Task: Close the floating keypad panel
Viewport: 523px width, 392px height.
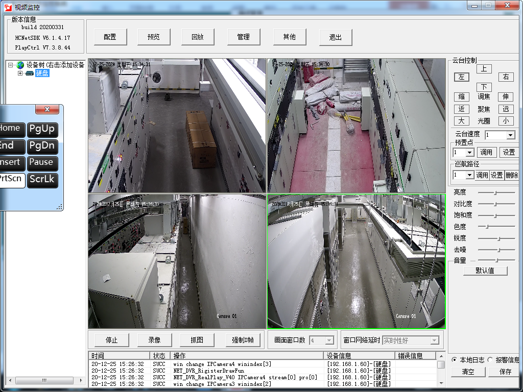Action: coord(47,110)
